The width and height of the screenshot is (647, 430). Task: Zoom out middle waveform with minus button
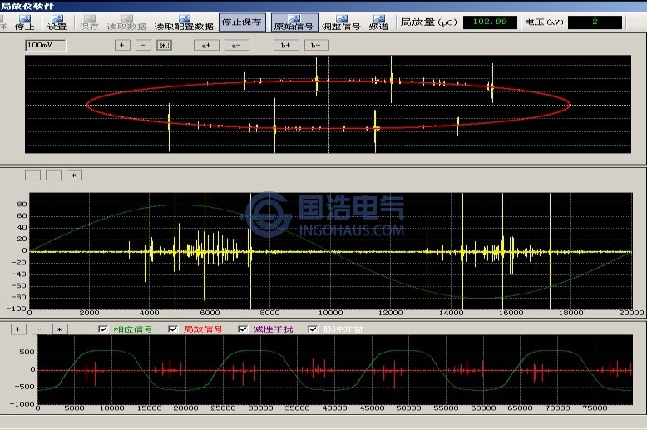(x=53, y=175)
